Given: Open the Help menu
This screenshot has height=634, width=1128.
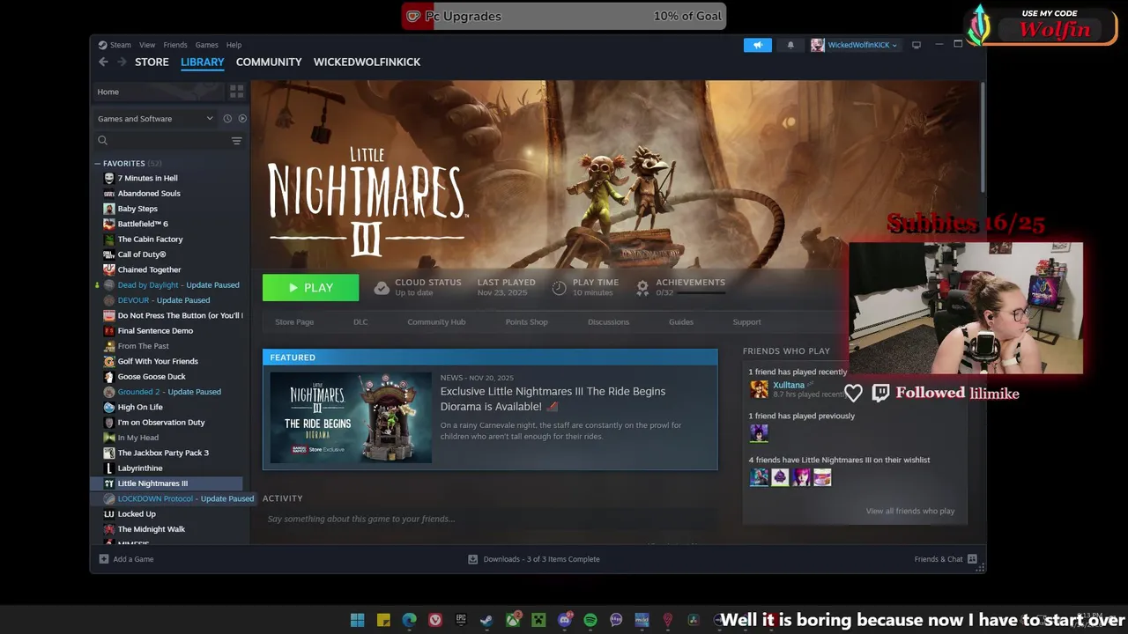Looking at the screenshot, I should [234, 45].
